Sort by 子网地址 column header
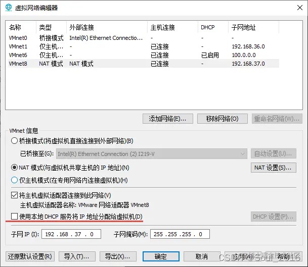Viewport: 308px width, 267px height. click(x=253, y=27)
